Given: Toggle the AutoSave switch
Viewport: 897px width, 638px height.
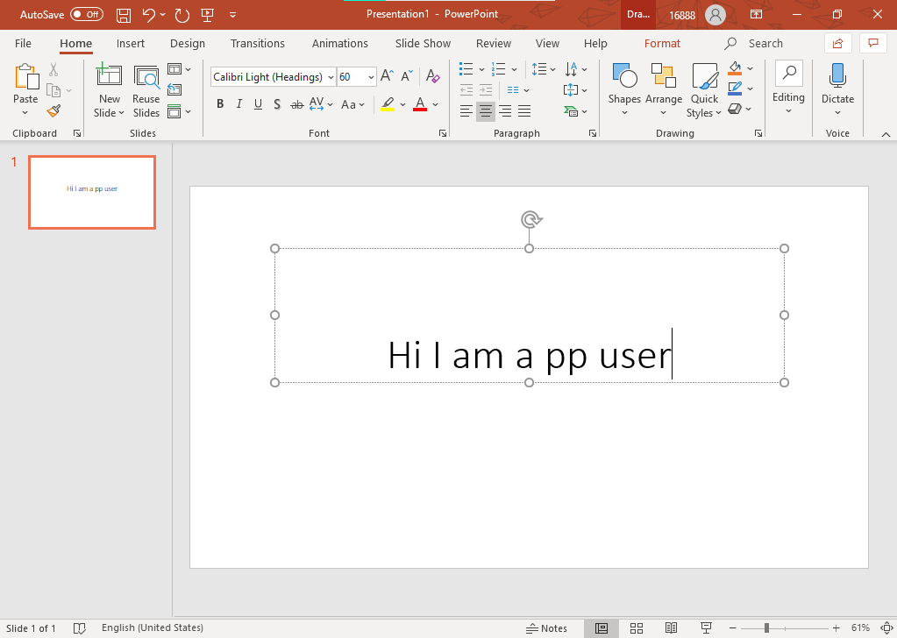Looking at the screenshot, I should pyautogui.click(x=87, y=14).
